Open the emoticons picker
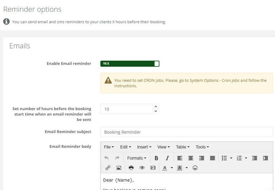Viewport: 275px width, 190px height. tap(195, 168)
